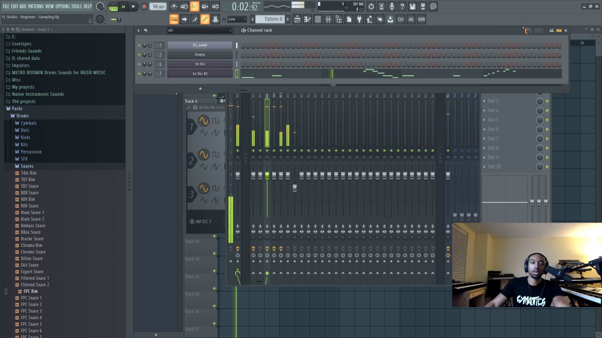Pause playback with the pause button
Viewport: 602px width, 338px height.
coord(123,7)
